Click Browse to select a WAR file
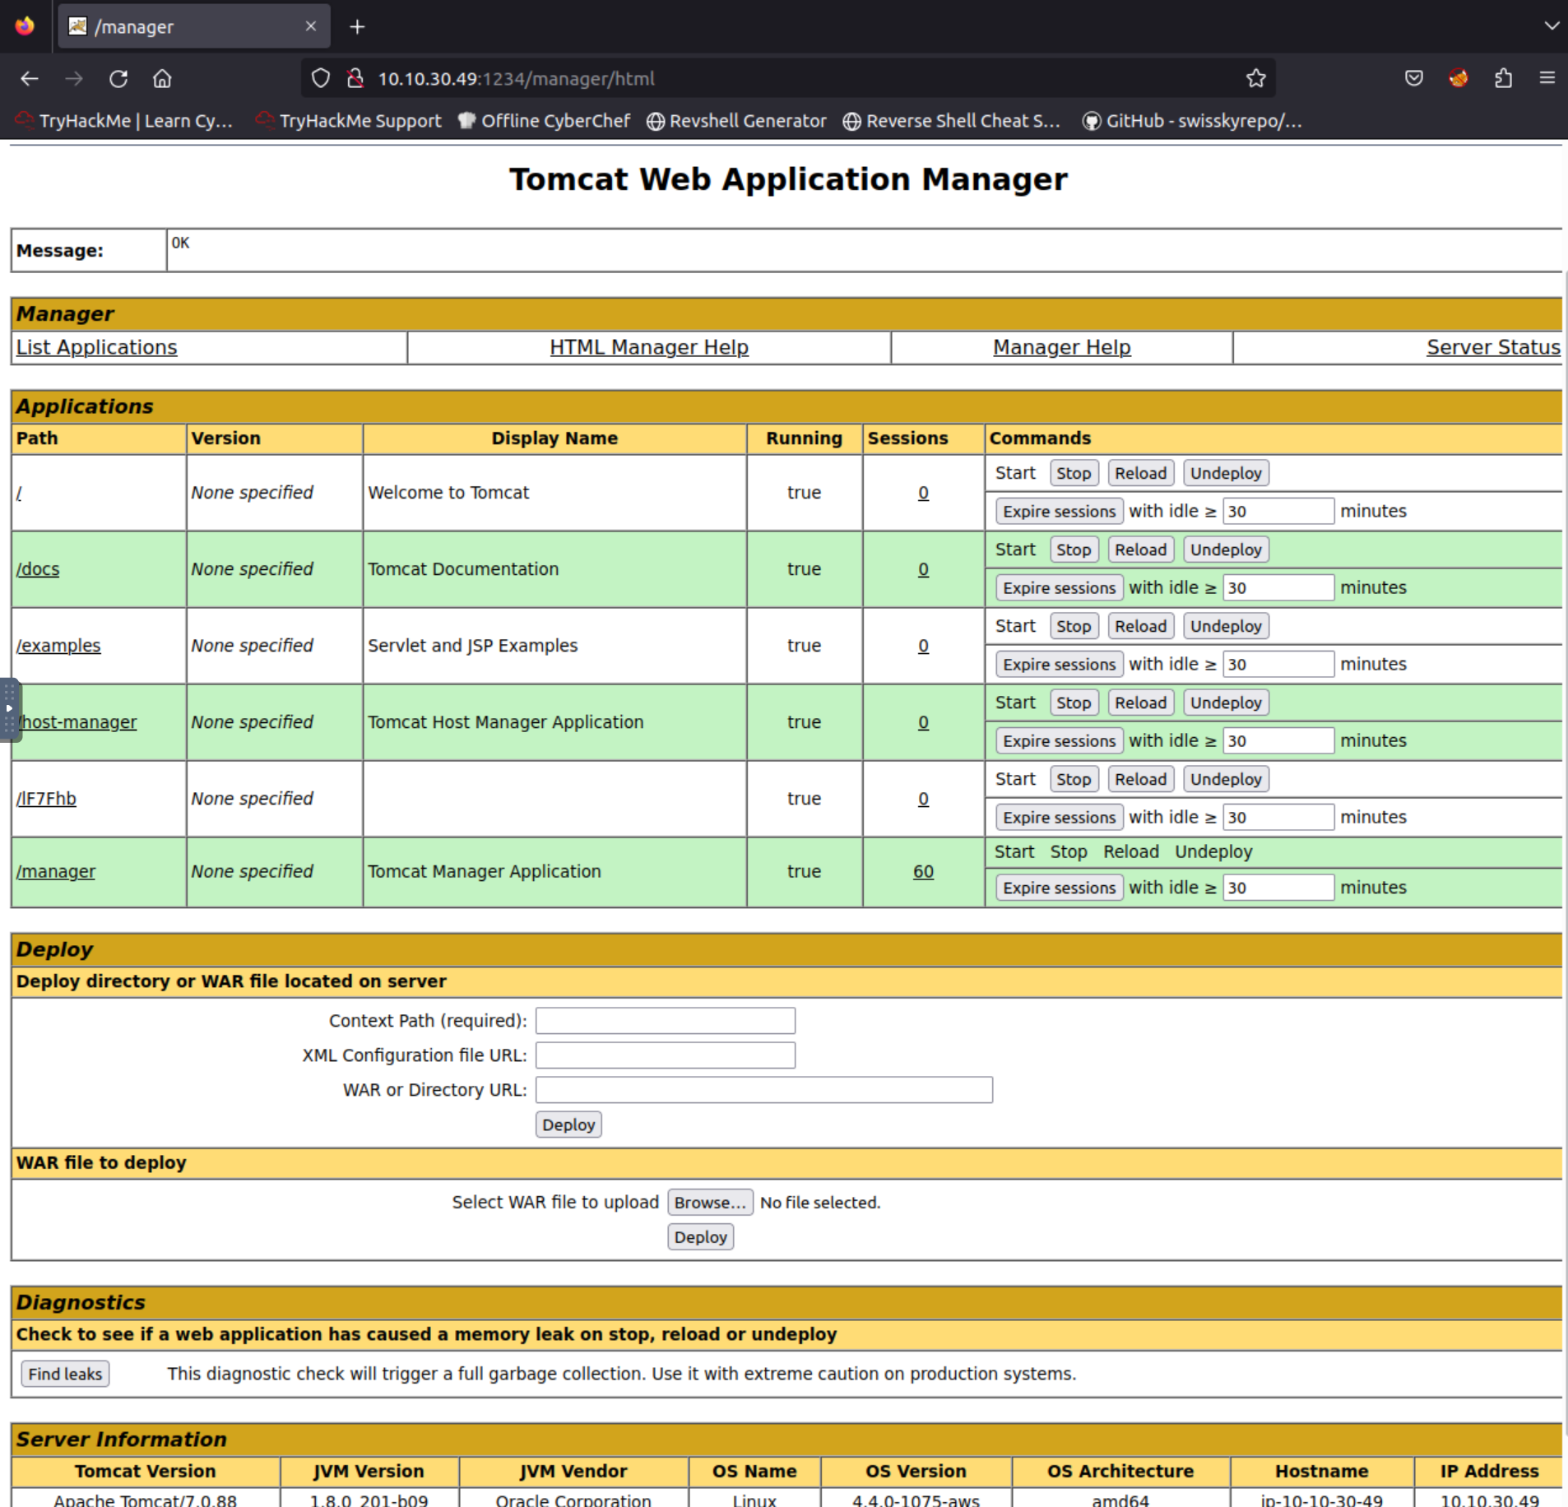The height and width of the screenshot is (1507, 1568). (x=709, y=1203)
